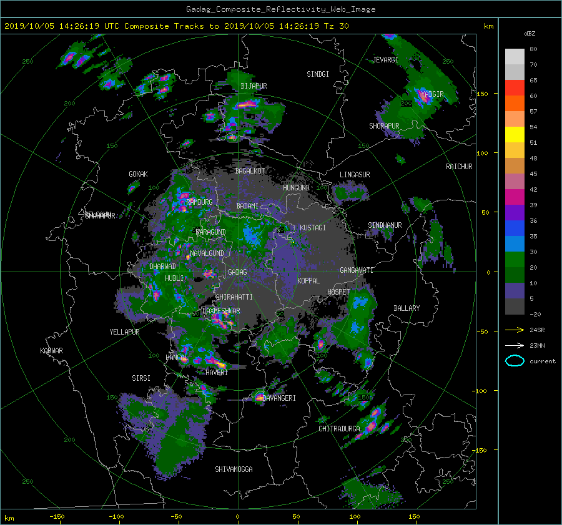Click the HAVERI city label

coord(217,372)
